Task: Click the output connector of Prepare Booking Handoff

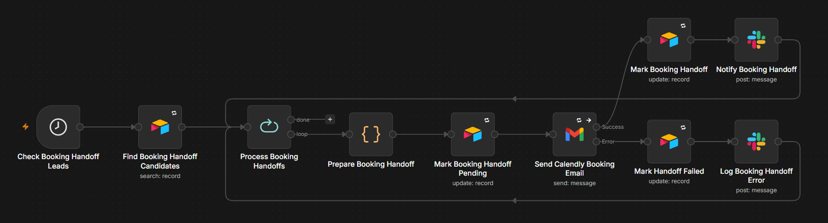Action: [393, 134]
